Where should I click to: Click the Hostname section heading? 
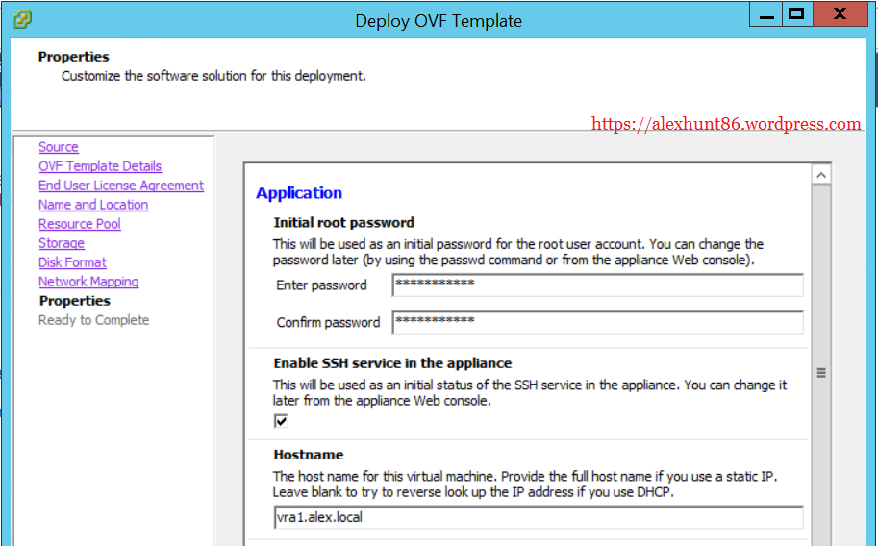point(309,454)
